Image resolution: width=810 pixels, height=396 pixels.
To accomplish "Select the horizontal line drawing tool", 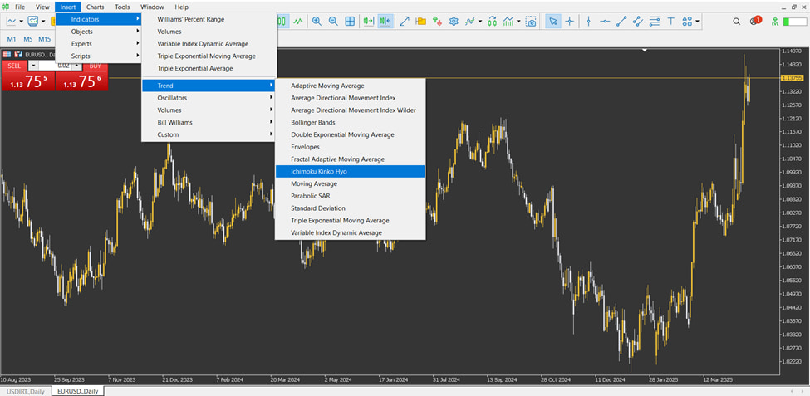I will [605, 21].
